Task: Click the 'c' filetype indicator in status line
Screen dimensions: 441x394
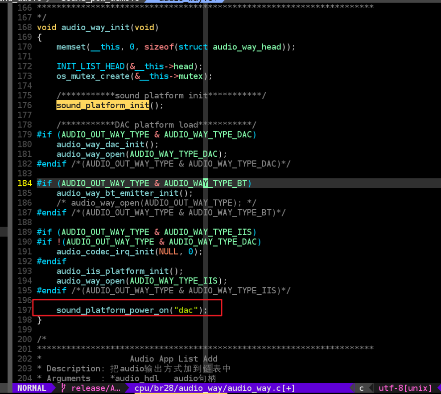Action: [x=362, y=388]
